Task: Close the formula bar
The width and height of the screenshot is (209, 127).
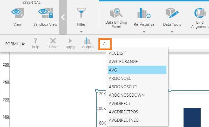Action: point(53,44)
